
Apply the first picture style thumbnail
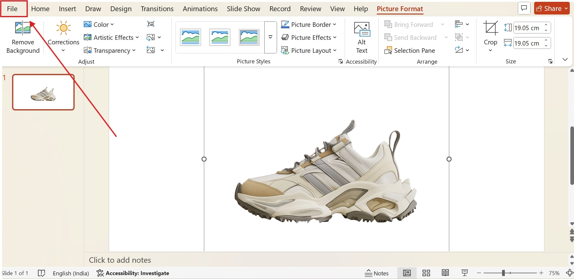click(x=190, y=37)
